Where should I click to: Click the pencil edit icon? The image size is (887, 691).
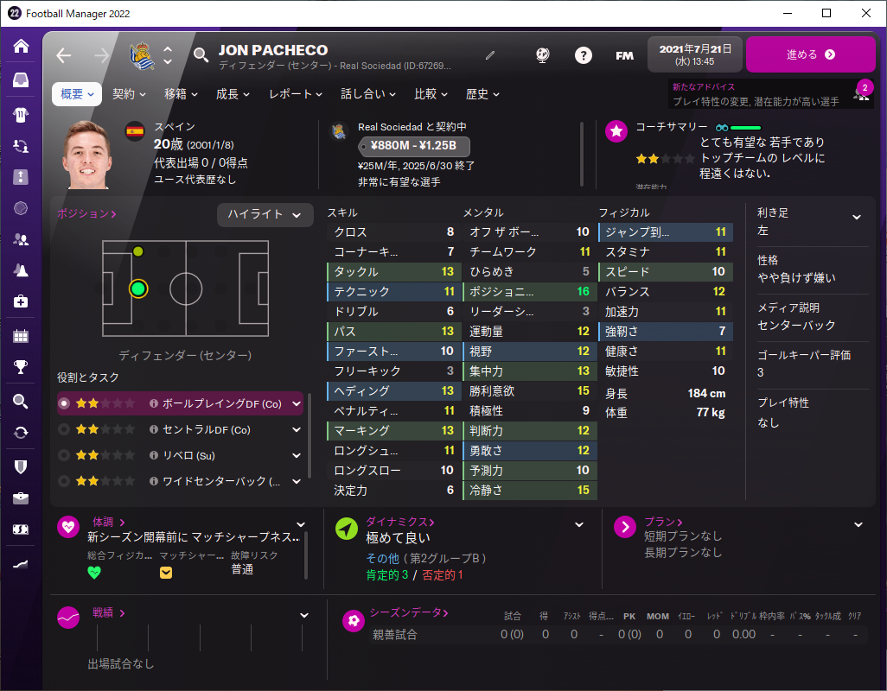click(490, 54)
